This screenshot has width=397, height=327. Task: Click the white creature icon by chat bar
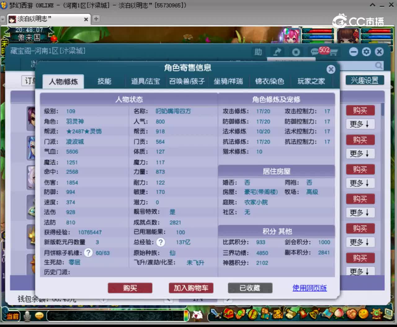197,315
